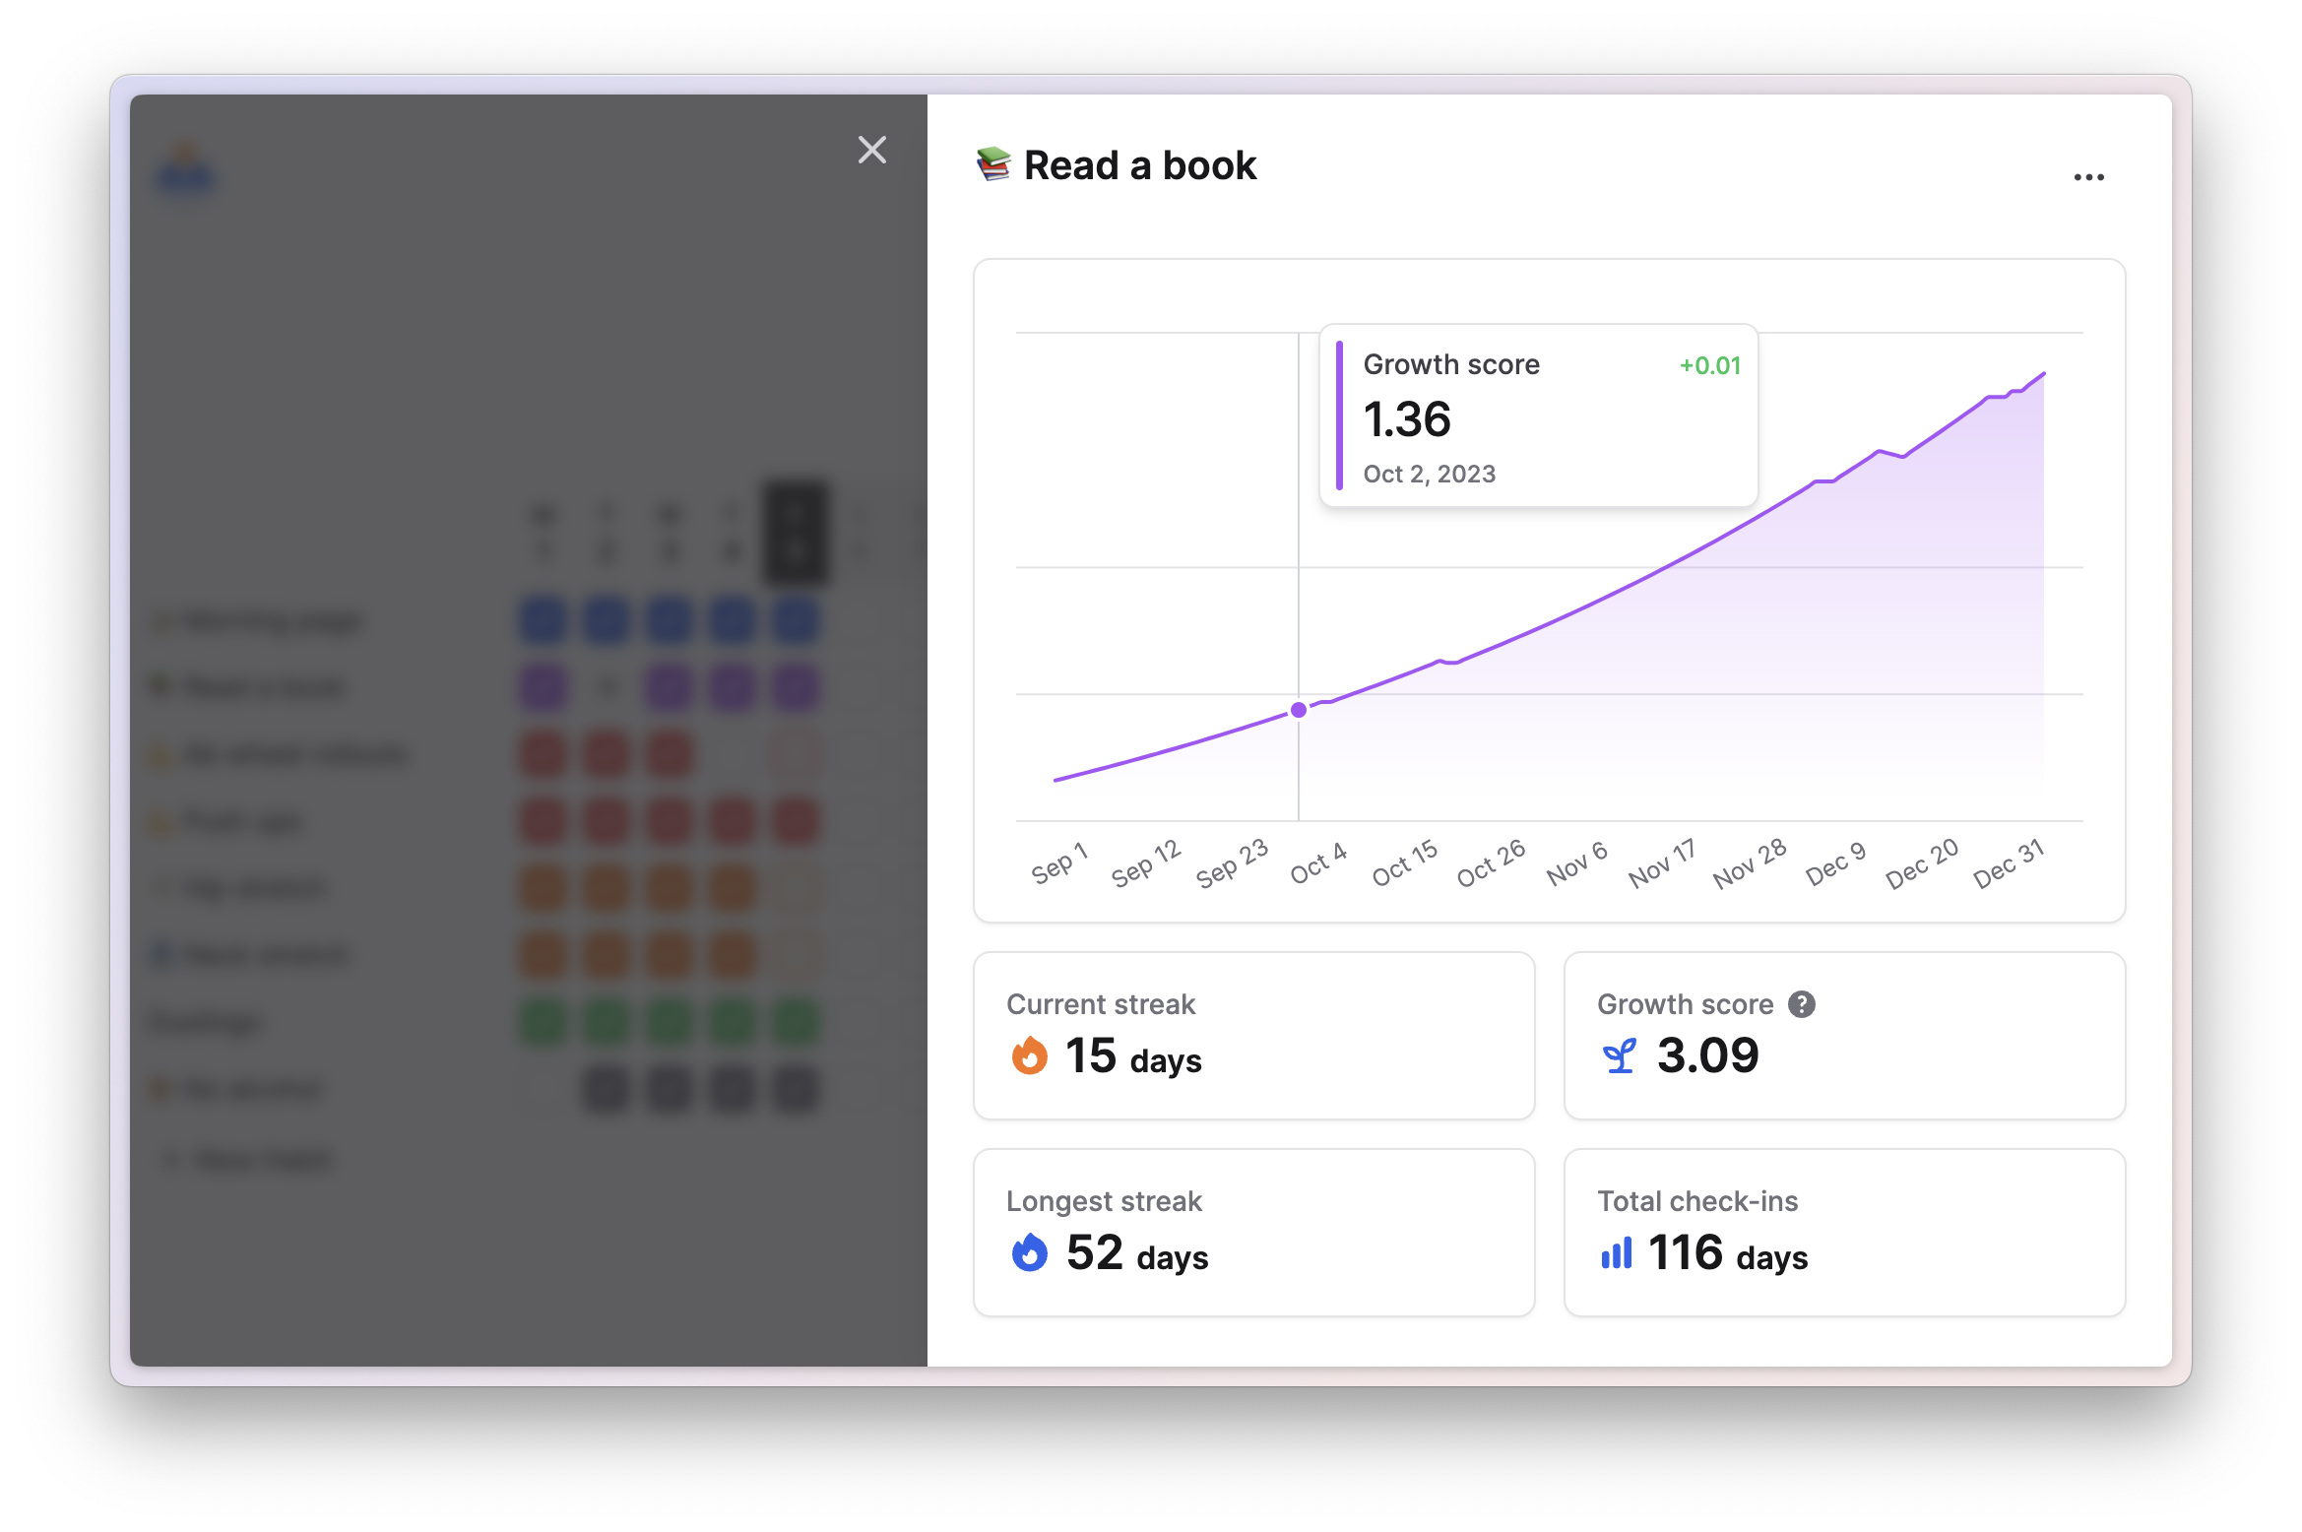The image size is (2302, 1532).
Task: Click the Read a book title text
Action: (1139, 165)
